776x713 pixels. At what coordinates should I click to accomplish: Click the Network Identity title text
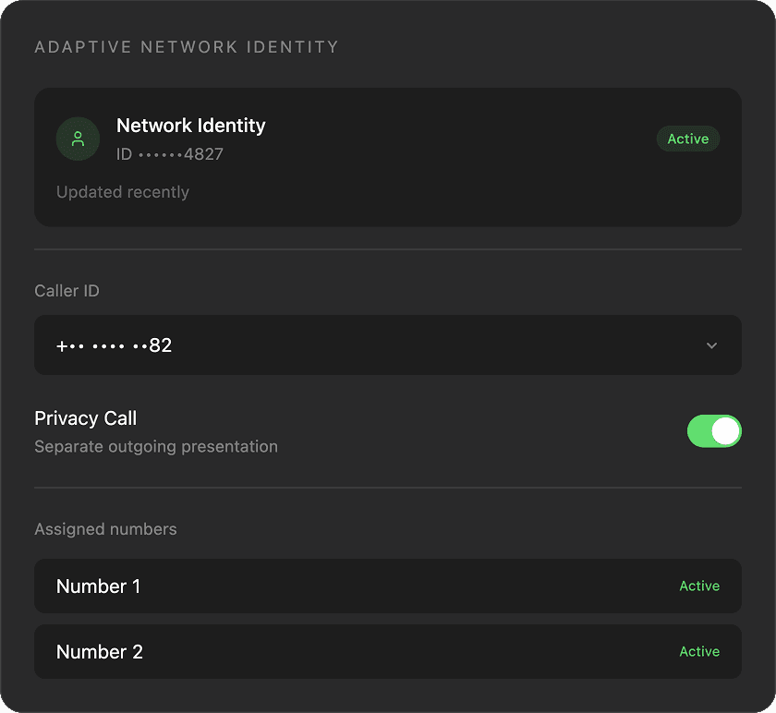click(191, 126)
